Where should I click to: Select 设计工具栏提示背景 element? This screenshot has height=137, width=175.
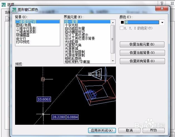80,38
